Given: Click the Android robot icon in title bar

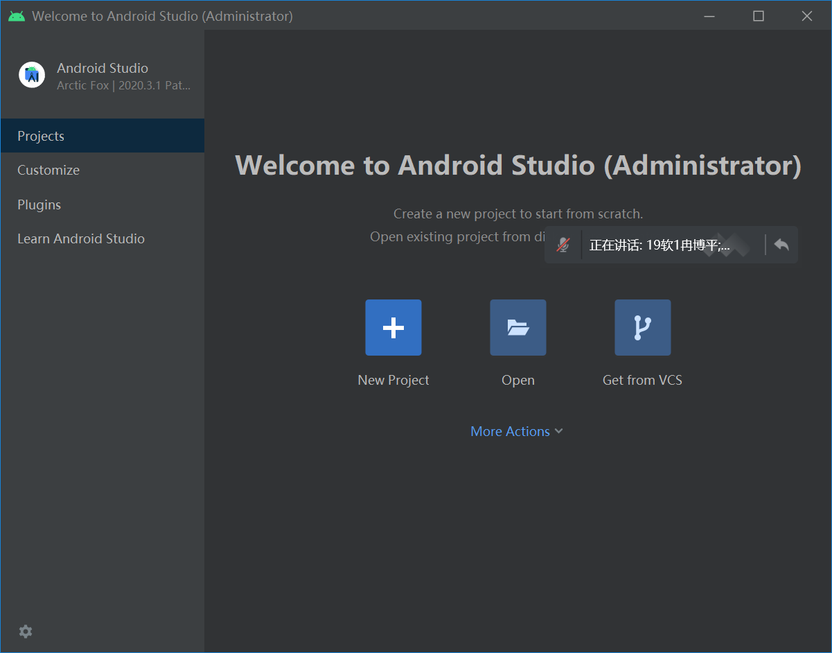Looking at the screenshot, I should (x=17, y=16).
